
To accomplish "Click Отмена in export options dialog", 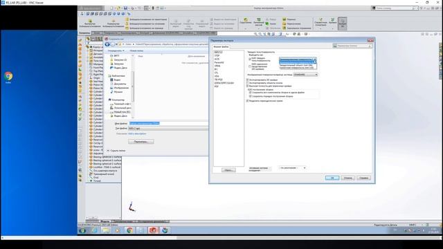I will [347, 178].
